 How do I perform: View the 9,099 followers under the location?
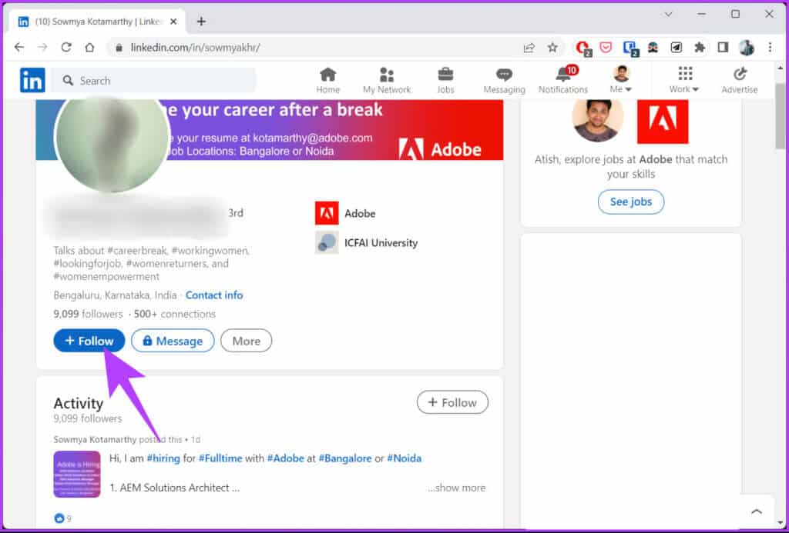click(88, 314)
